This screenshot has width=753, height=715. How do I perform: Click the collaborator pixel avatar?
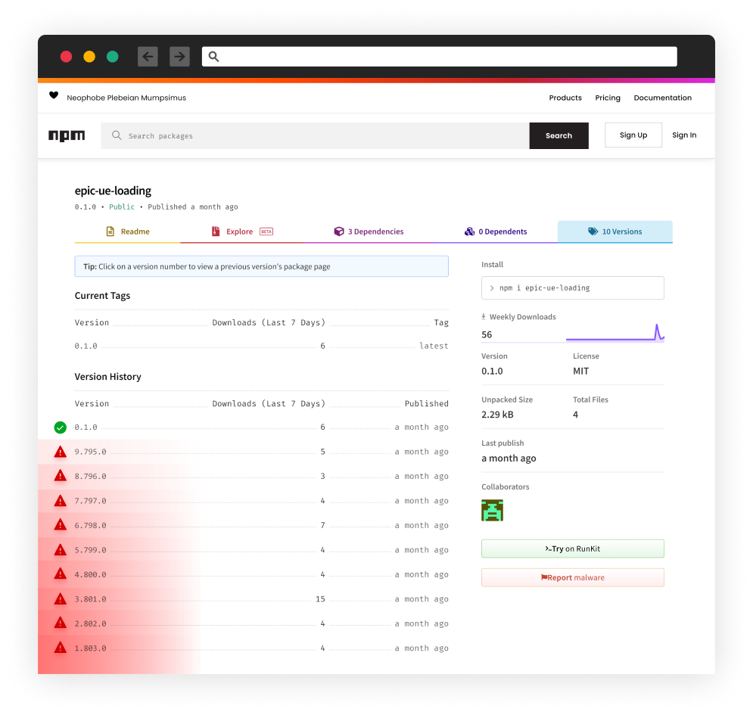492,511
